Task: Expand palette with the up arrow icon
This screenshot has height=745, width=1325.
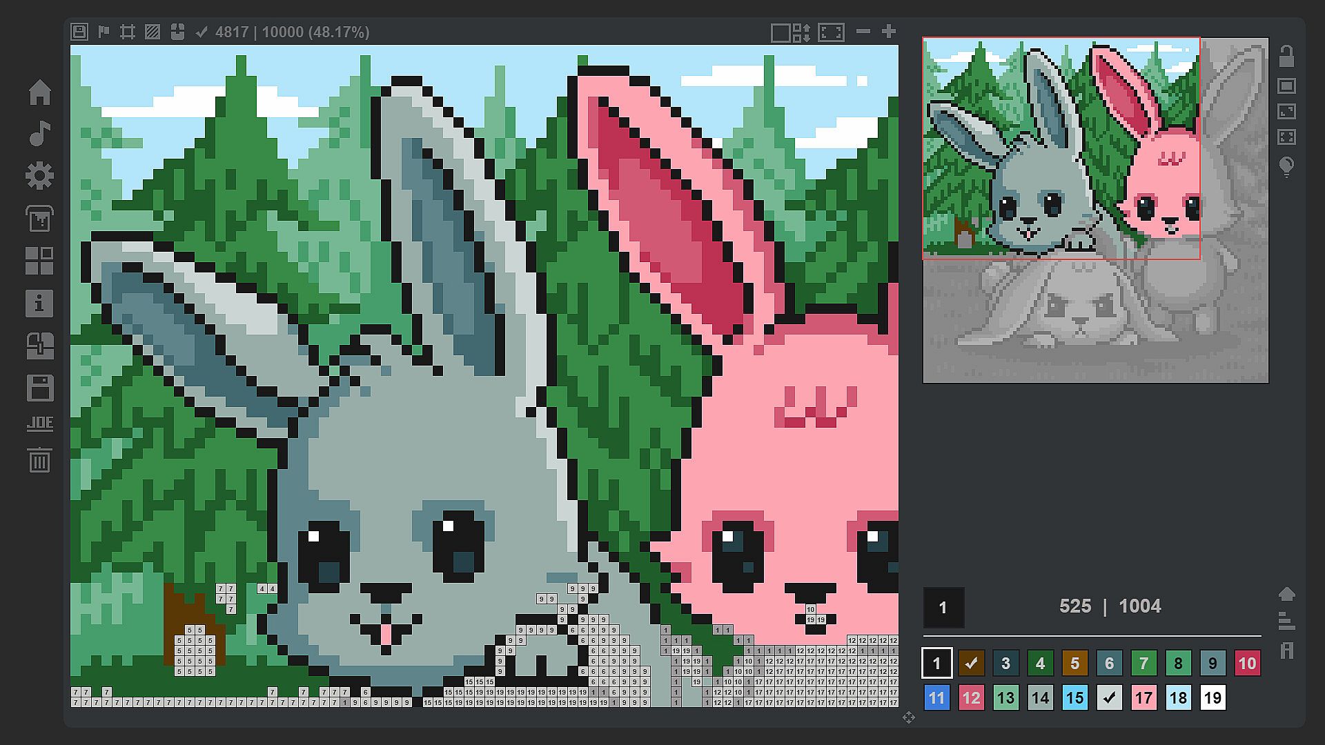Action: coord(1286,594)
